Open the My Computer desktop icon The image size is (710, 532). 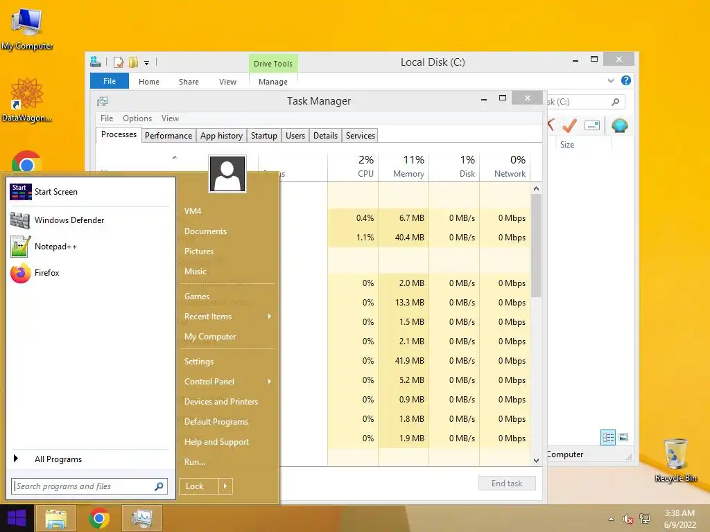(x=27, y=28)
